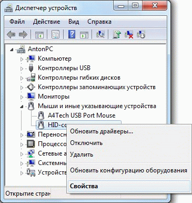Viewport: 192px width, 203px height.
Task: Expand the network adapters node arrow
Action: [22, 154]
